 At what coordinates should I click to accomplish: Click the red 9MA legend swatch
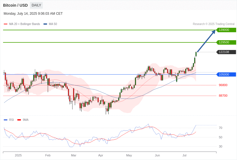click(x=19, y=120)
